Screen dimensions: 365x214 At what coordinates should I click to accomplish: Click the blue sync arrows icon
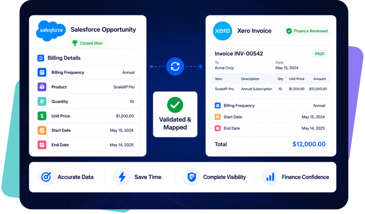coord(175,66)
